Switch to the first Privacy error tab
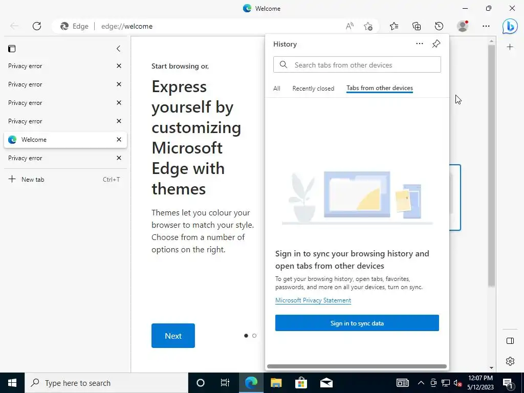 [65, 66]
